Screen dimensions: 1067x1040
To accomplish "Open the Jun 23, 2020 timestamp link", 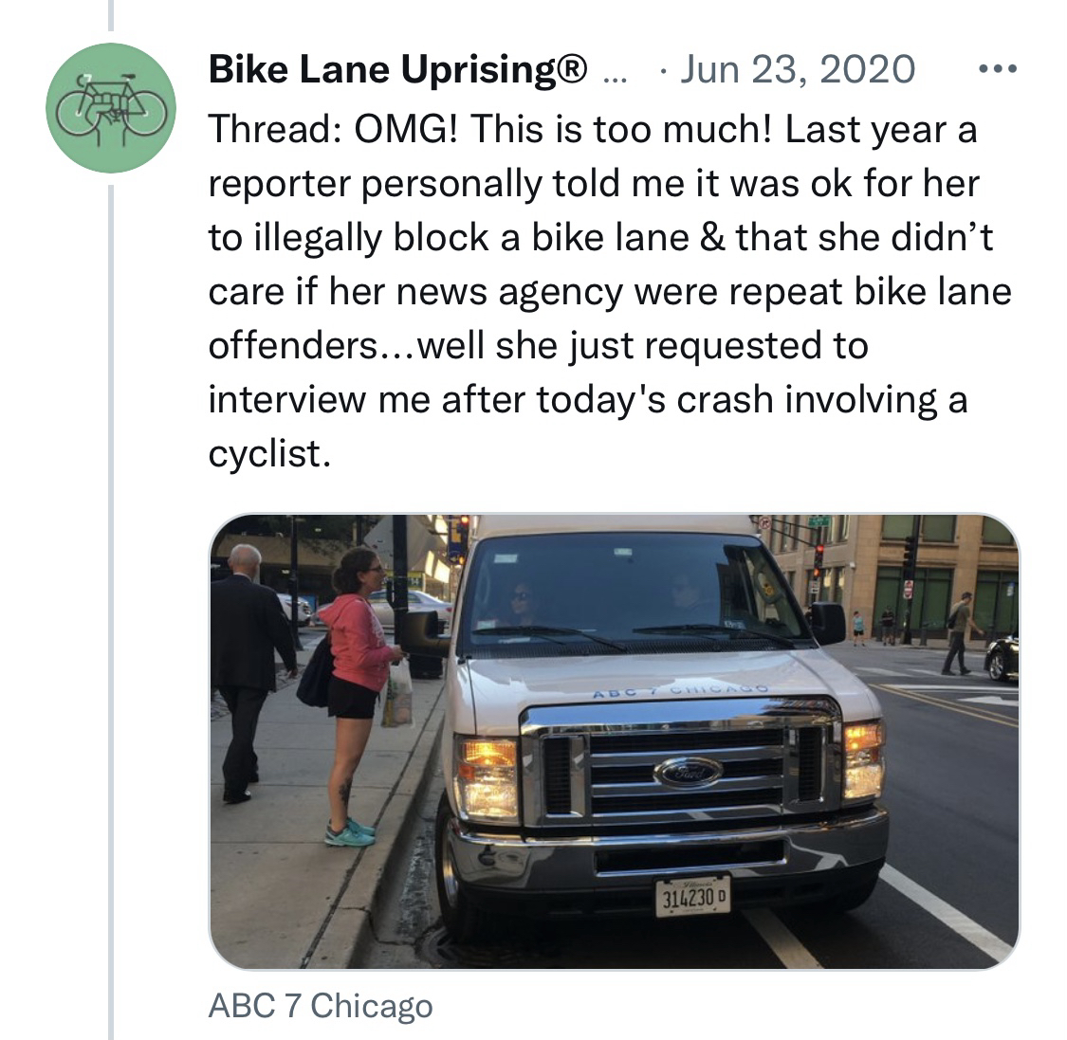I will point(797,70).
